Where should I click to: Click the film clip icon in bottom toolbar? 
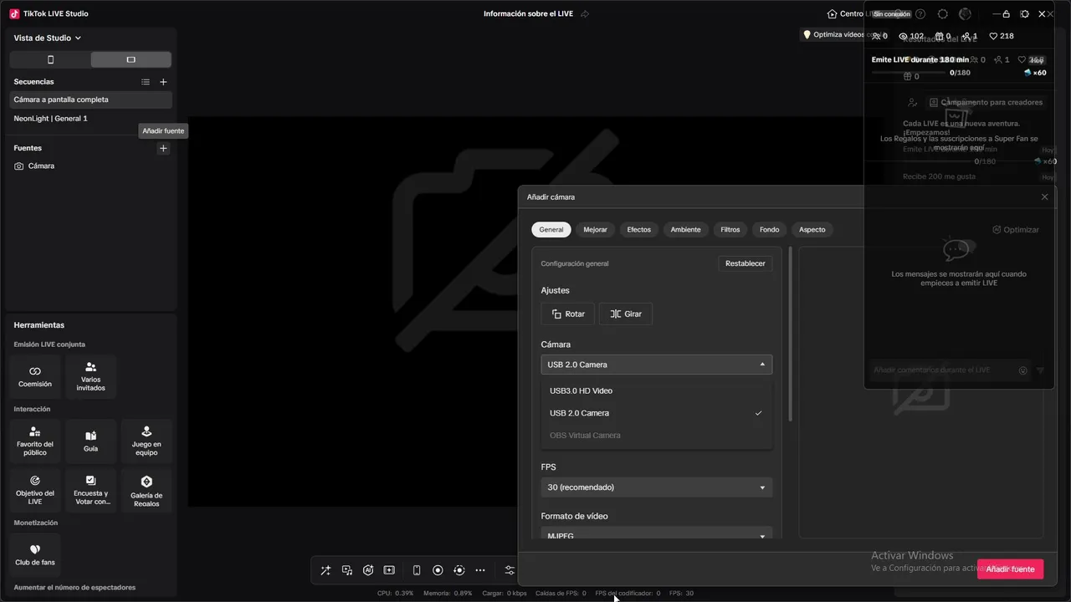point(389,570)
